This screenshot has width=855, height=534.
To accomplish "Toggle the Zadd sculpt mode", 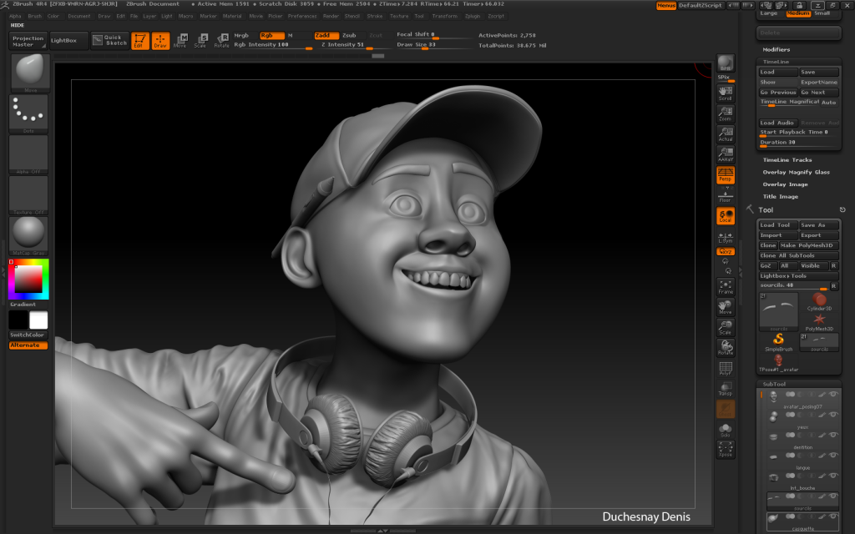I will (x=326, y=35).
